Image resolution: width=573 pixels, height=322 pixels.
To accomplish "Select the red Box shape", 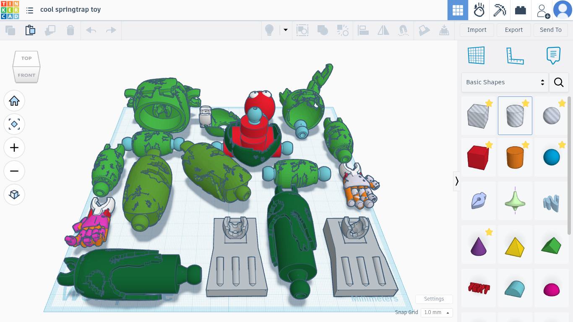I will pos(479,158).
